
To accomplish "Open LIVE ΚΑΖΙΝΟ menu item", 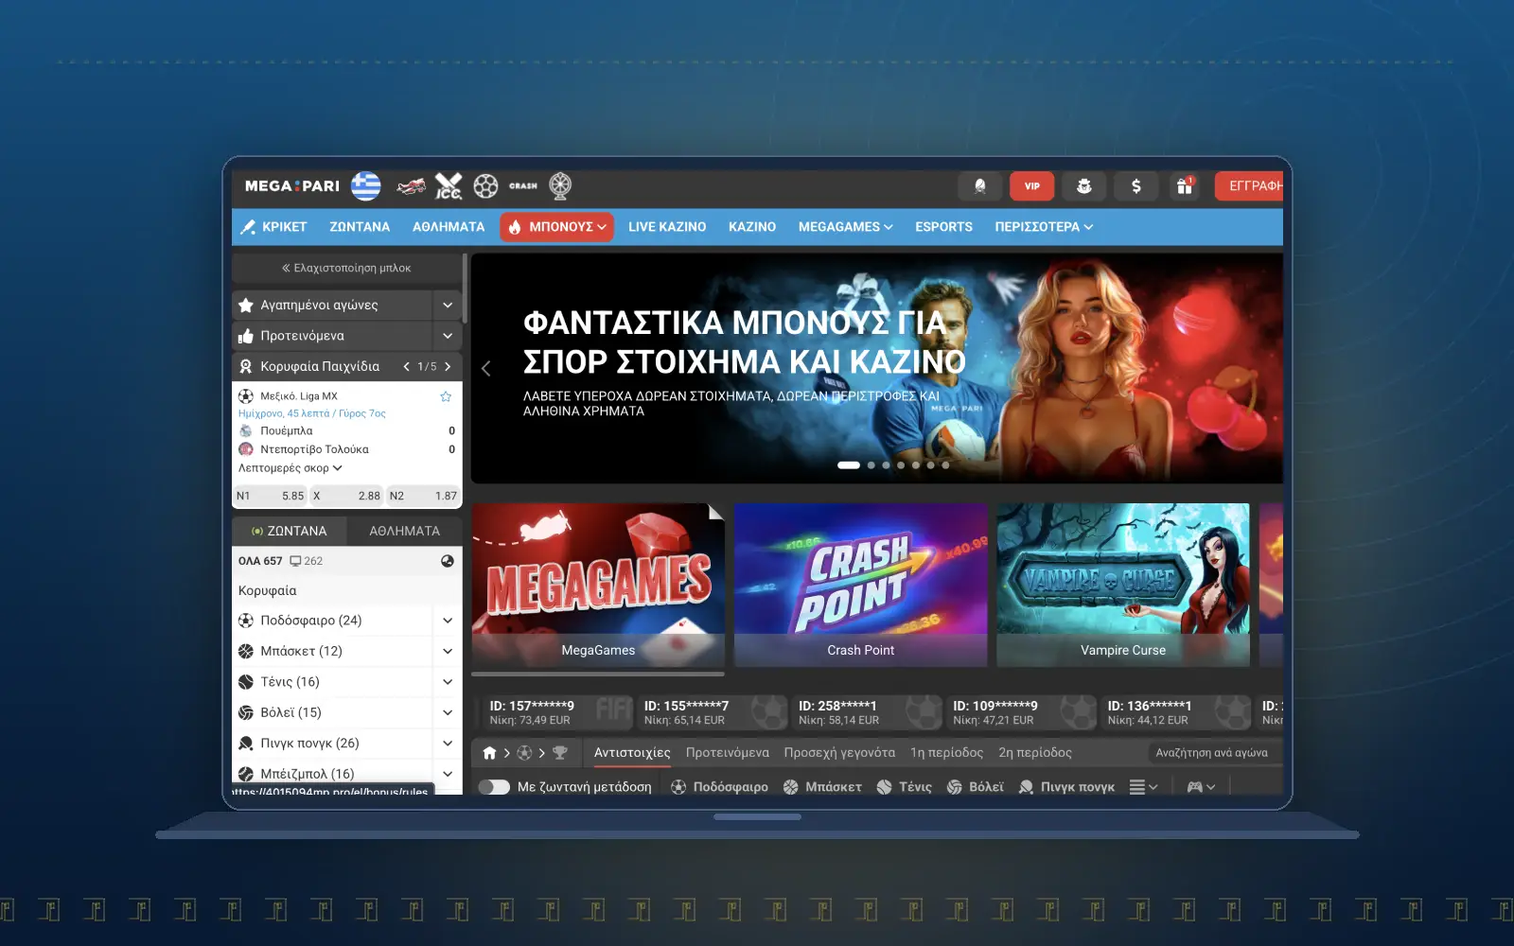I will tap(667, 227).
